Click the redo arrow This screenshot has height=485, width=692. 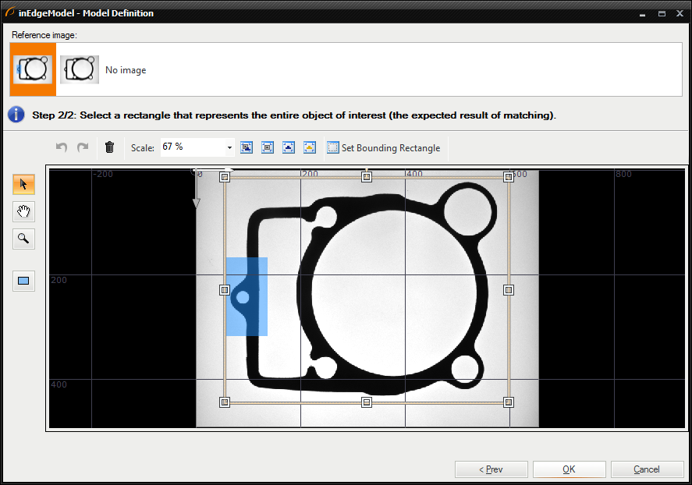coord(82,147)
